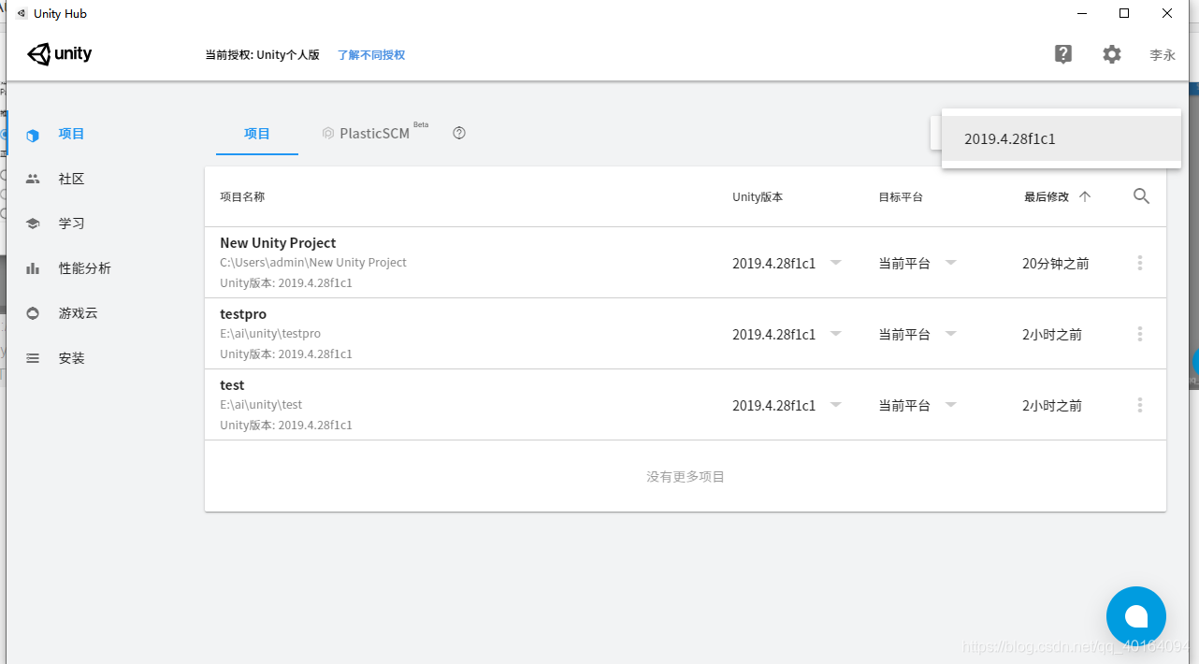Open more options menu for test project
1199x664 pixels.
point(1140,405)
